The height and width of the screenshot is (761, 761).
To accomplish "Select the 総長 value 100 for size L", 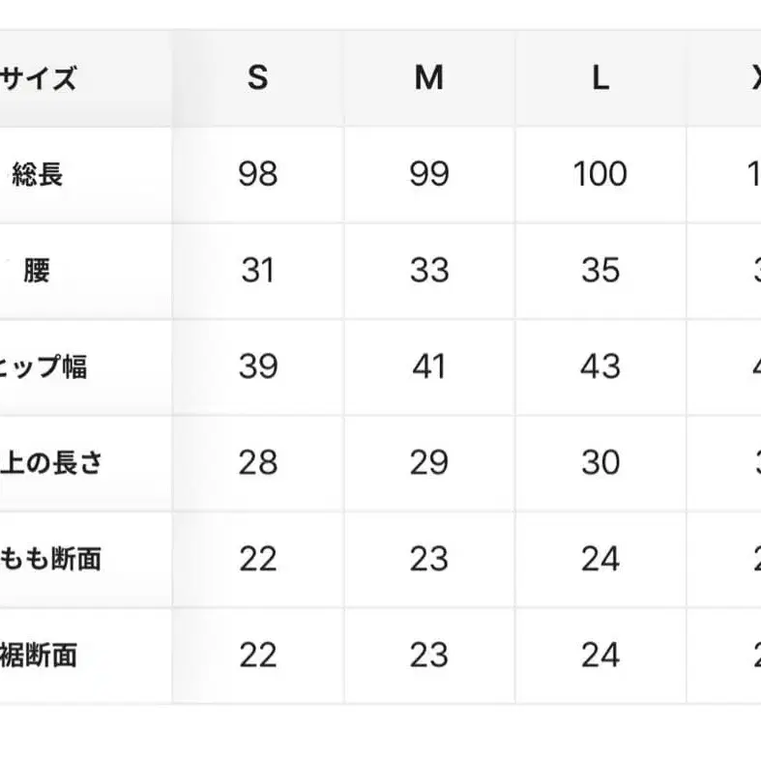I will coord(600,174).
